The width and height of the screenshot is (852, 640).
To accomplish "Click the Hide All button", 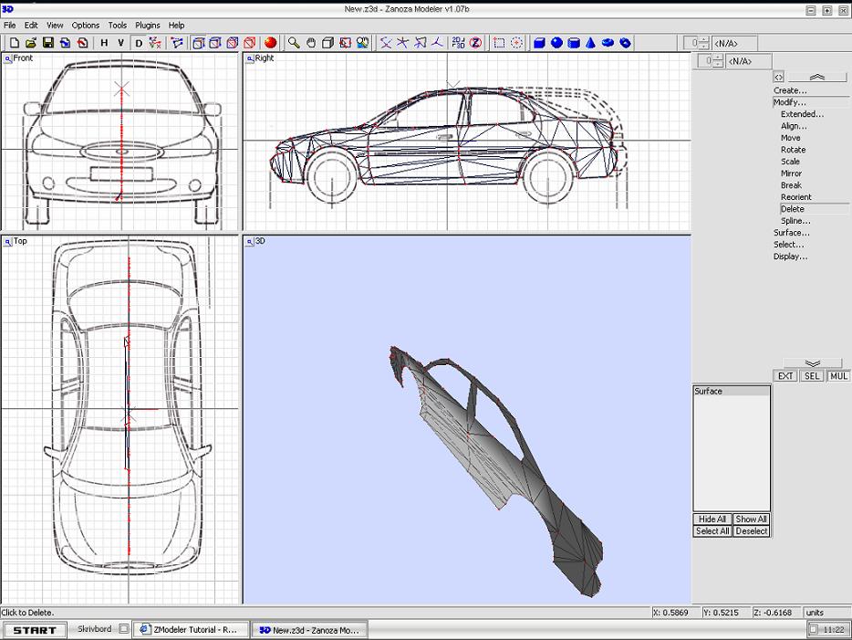I will click(x=712, y=519).
